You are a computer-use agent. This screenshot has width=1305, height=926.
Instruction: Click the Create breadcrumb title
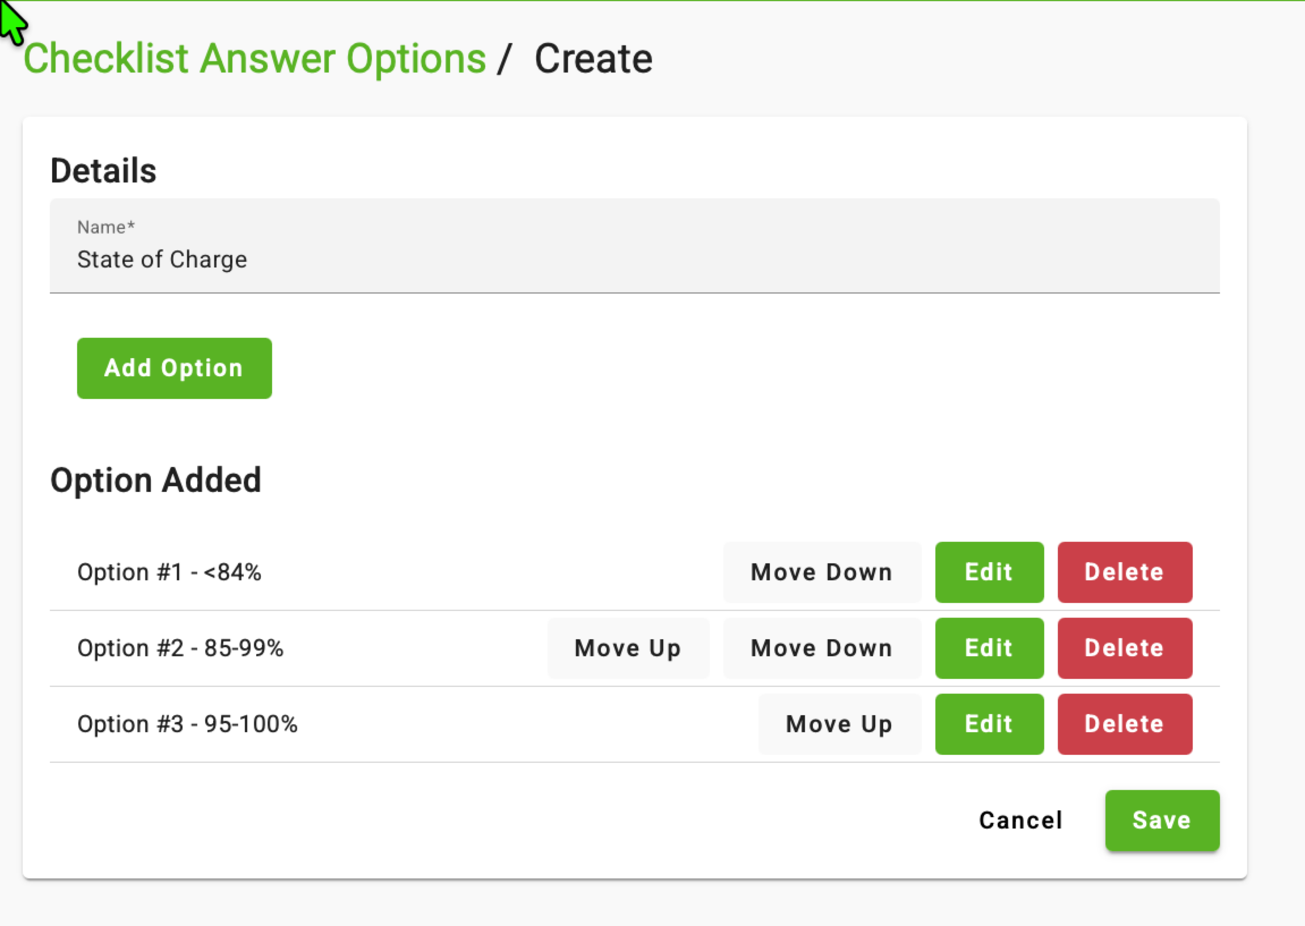pyautogui.click(x=593, y=59)
